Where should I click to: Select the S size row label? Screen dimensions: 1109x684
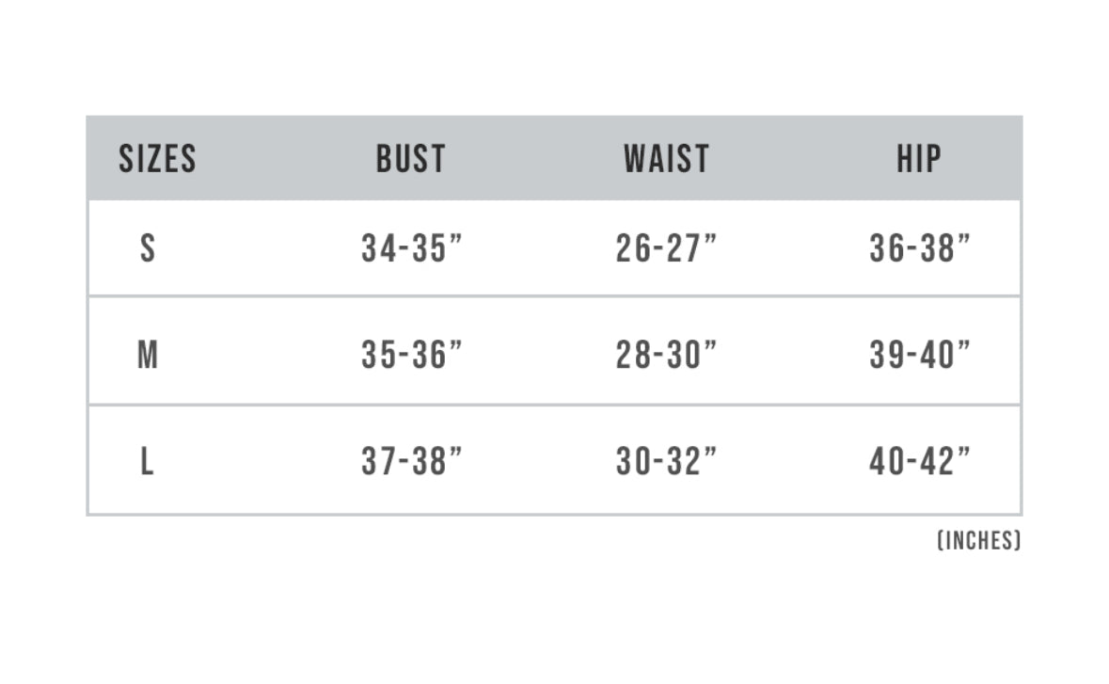click(x=148, y=248)
